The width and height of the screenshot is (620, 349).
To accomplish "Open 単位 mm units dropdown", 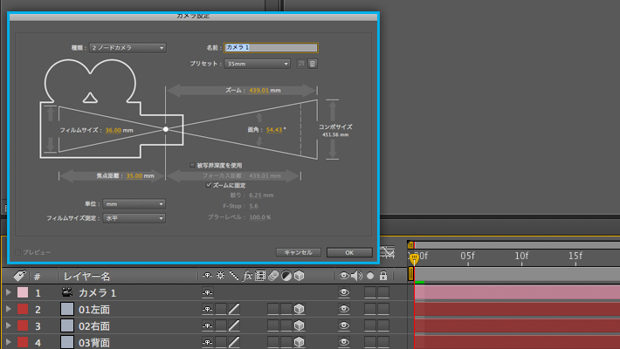I will click(134, 204).
